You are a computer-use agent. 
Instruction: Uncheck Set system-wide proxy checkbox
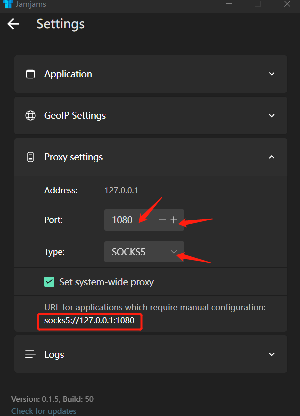coord(49,282)
